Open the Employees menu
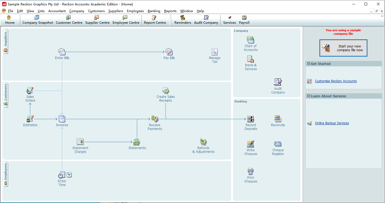 click(x=135, y=11)
